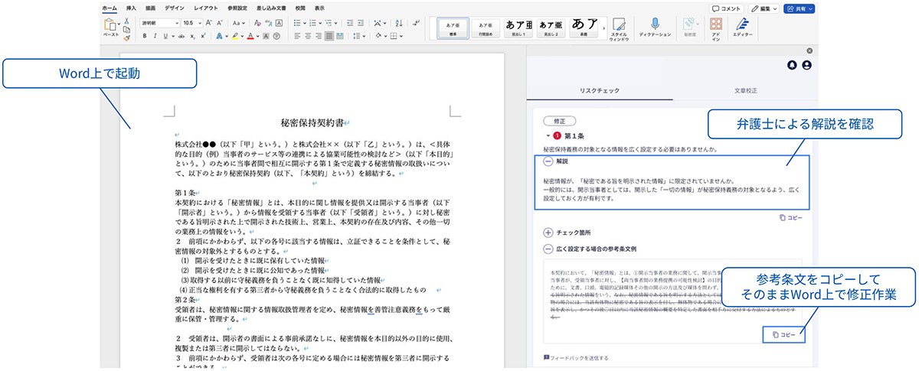Open the 挿入 ribbon tab
The width and height of the screenshot is (919, 371).
click(x=131, y=8)
